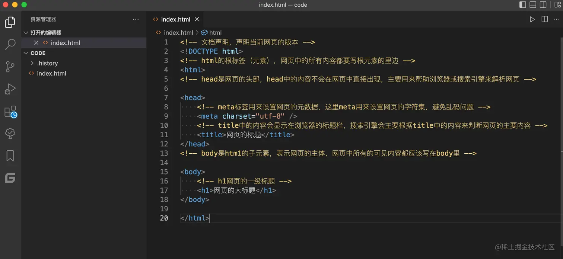Screen dimensions: 563x259
Task: Open the editor More Actions ellipsis
Action: point(557,19)
